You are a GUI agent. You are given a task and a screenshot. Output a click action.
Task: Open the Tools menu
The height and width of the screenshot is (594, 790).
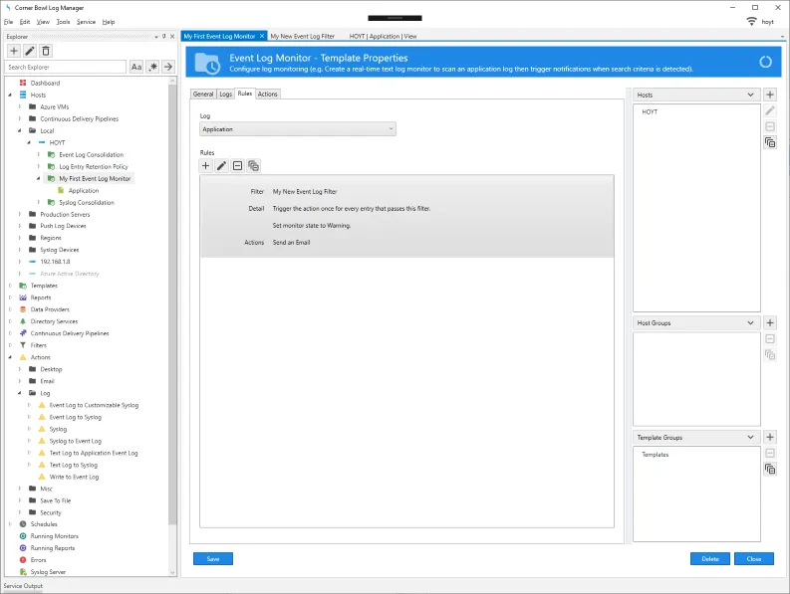click(x=64, y=21)
